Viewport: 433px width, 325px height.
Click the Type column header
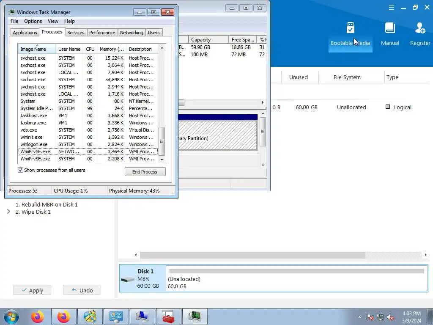[x=407, y=77]
